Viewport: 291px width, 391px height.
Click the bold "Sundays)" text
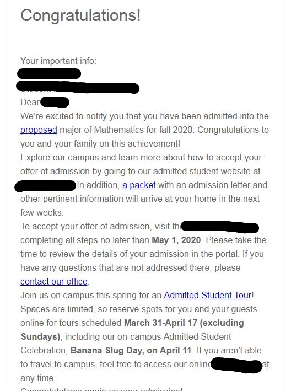41,337
